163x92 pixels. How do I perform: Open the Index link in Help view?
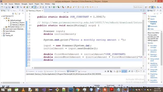152,29
